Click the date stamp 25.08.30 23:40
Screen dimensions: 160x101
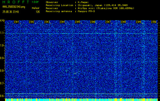(x=11, y=12)
